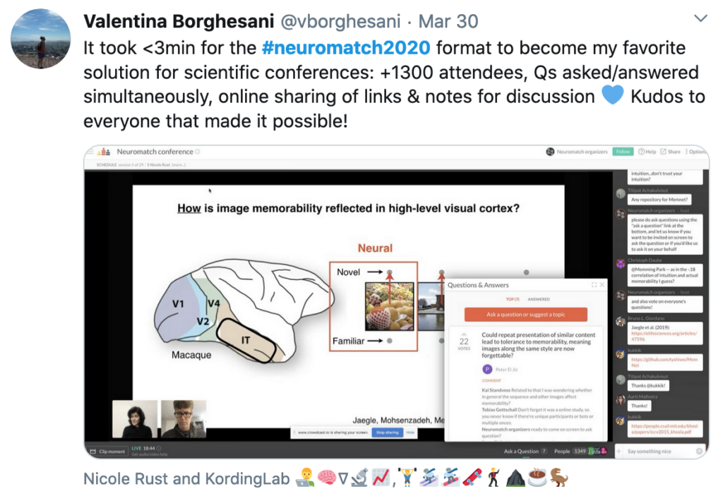Select the presenter webcam thumbnail of the woman
This screenshot has height=496, width=723.
click(x=135, y=419)
